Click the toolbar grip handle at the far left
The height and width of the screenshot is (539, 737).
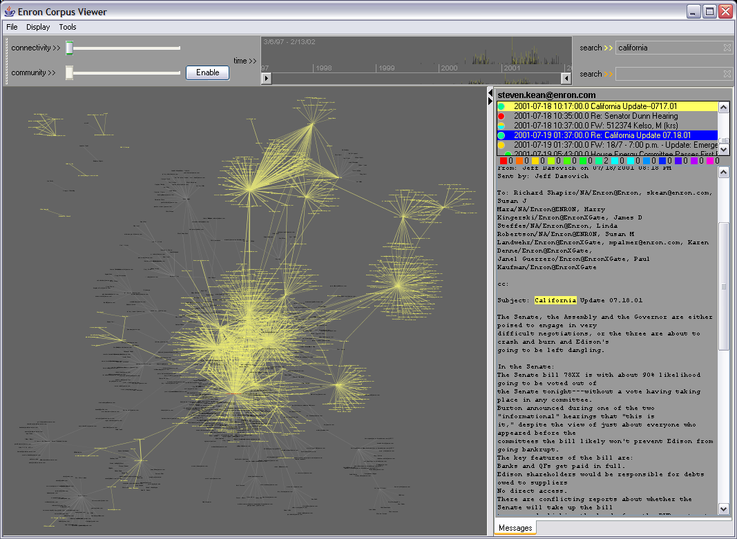[x=6, y=60]
